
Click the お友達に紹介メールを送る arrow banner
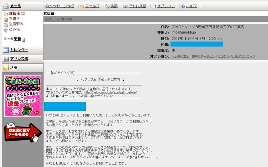[23, 132]
